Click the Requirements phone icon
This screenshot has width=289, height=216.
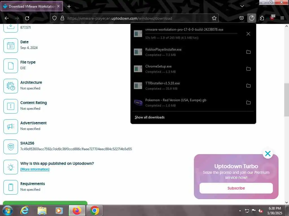tap(11, 187)
